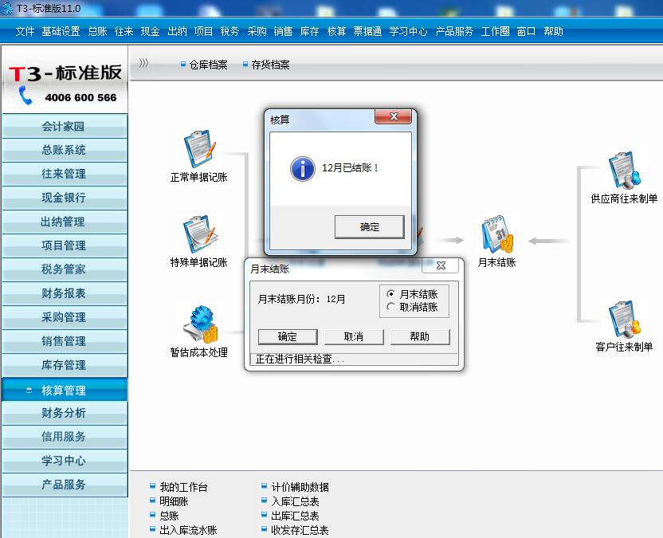Screen dimensions: 663x538
Task: Click the 仓库档案 shortcut
Action: click(x=207, y=65)
